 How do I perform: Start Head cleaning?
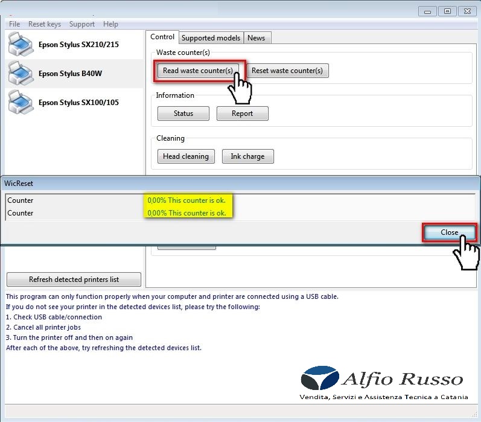pyautogui.click(x=186, y=156)
